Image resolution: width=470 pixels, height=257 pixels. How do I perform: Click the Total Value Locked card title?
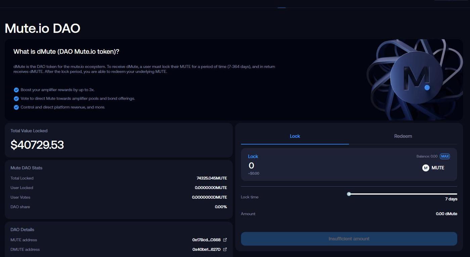tap(29, 131)
